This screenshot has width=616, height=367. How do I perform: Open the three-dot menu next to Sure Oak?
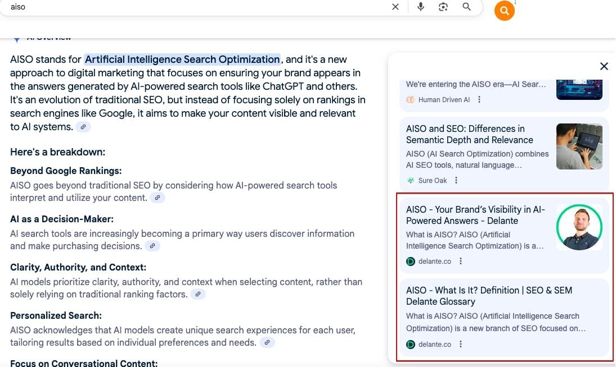point(456,180)
